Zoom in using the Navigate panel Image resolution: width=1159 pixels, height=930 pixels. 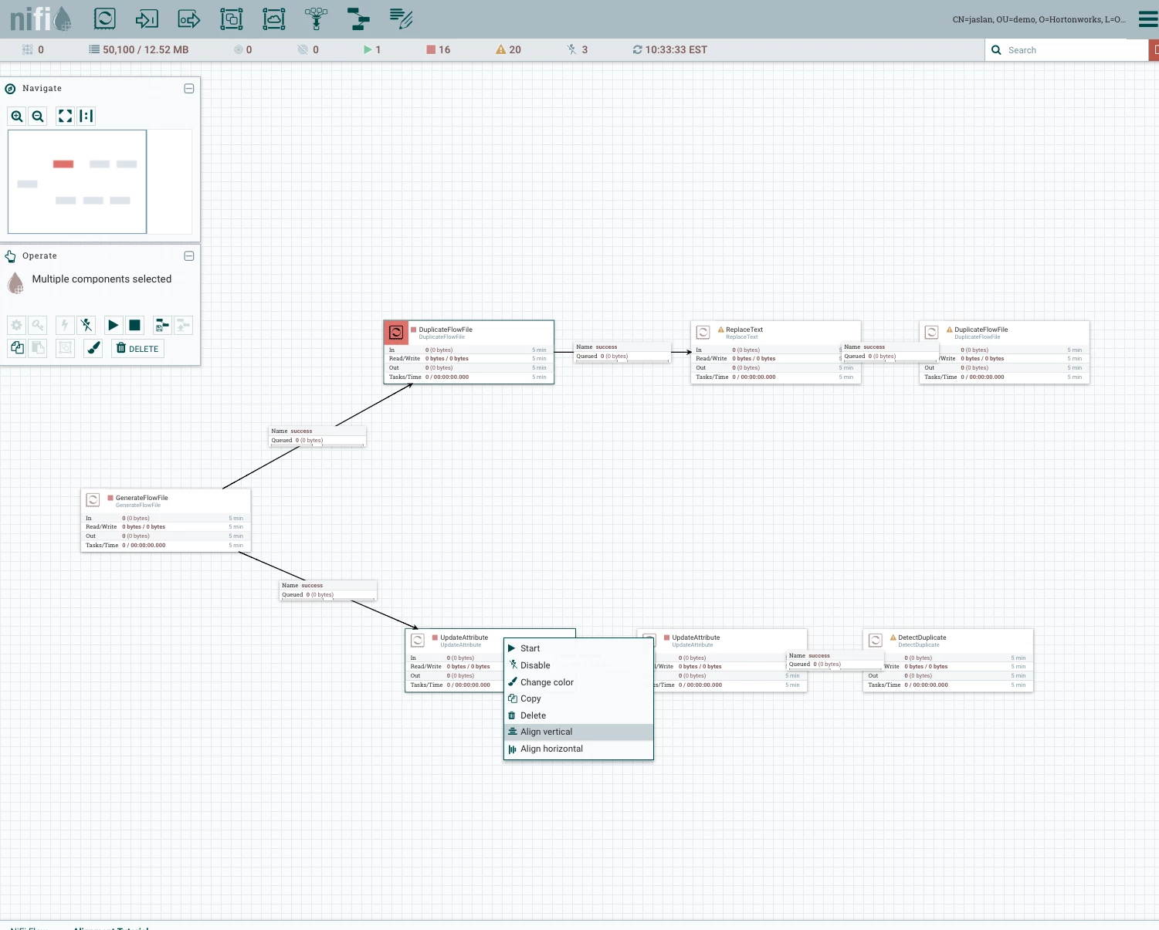click(x=17, y=117)
